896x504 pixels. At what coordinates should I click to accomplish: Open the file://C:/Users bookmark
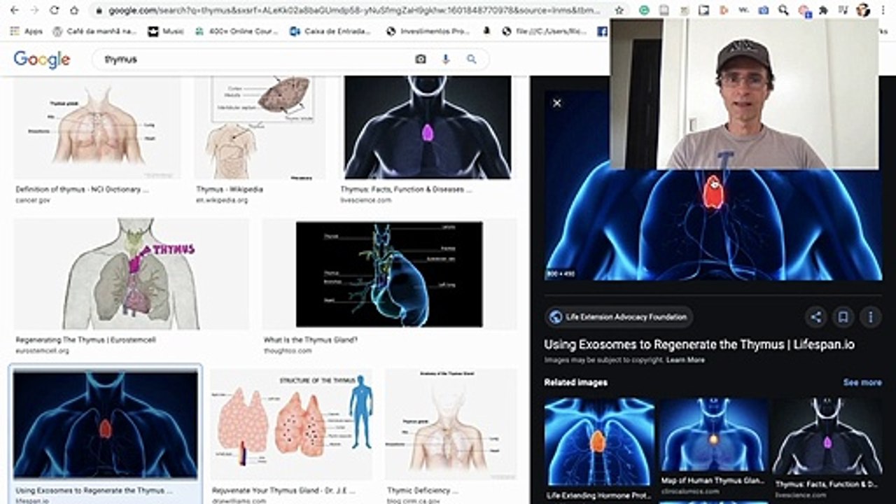[x=543, y=31]
